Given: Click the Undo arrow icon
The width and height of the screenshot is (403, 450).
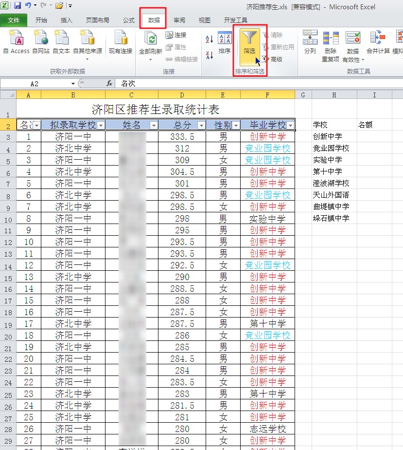Looking at the screenshot, I should (28, 5).
